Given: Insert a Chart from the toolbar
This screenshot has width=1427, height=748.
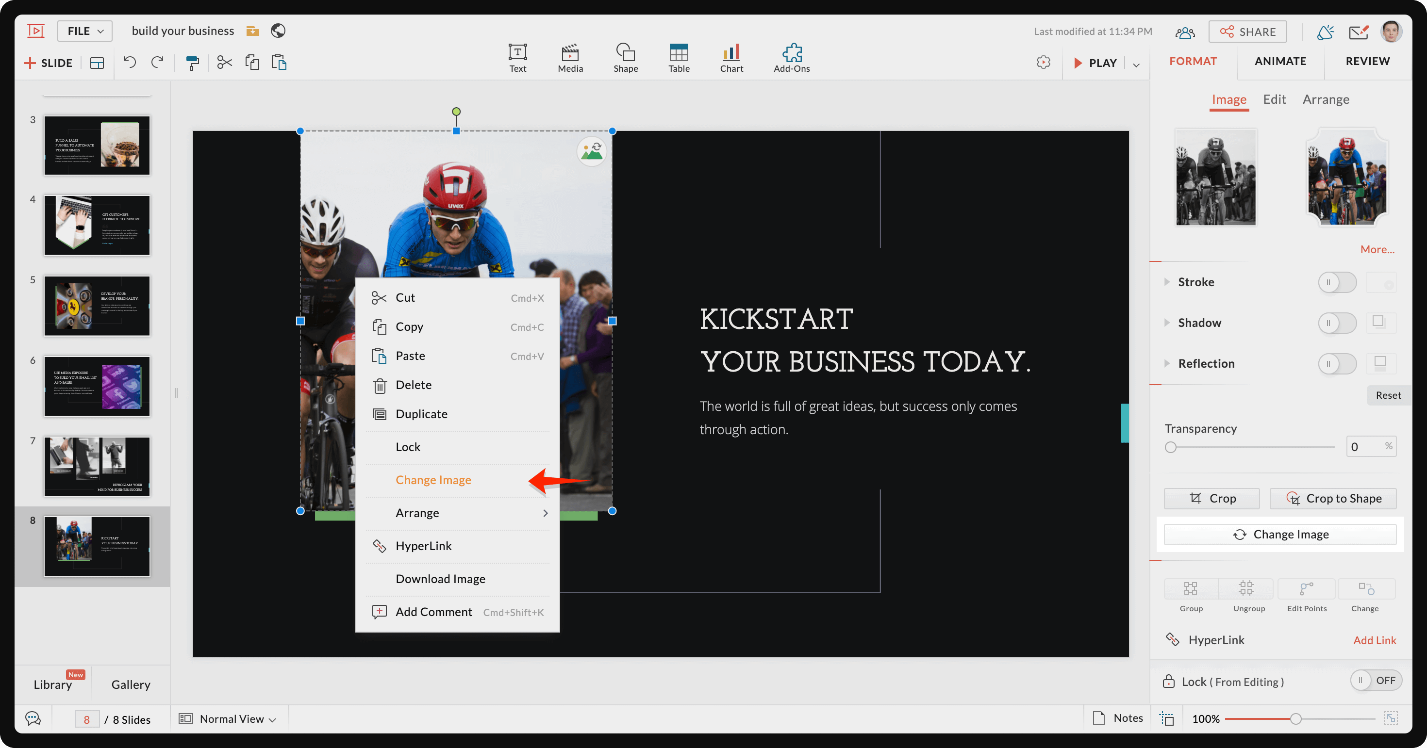Looking at the screenshot, I should 731,58.
